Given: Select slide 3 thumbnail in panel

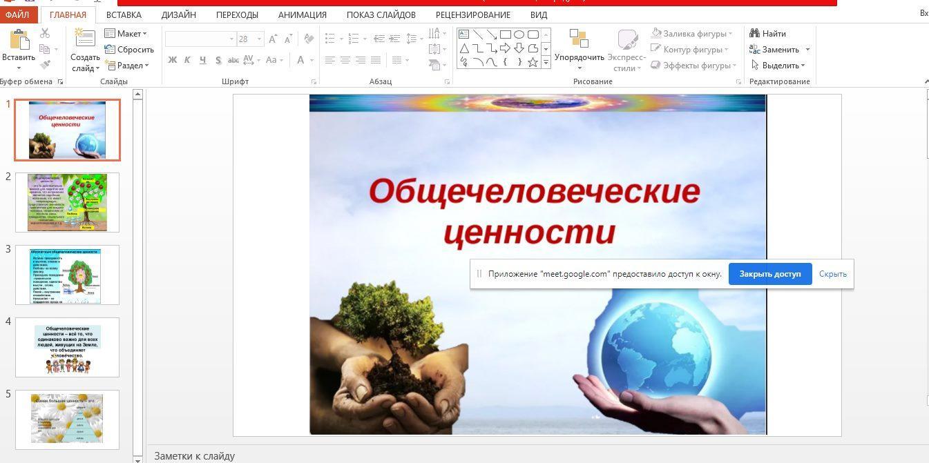Looking at the screenshot, I should click(x=67, y=275).
